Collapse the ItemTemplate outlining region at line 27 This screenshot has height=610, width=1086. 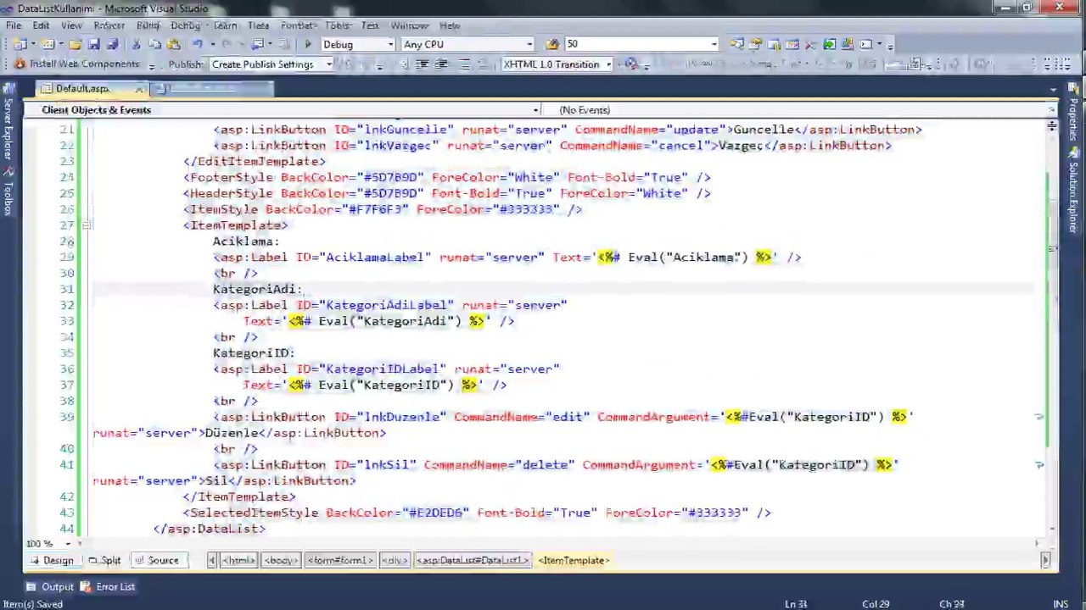click(87, 225)
